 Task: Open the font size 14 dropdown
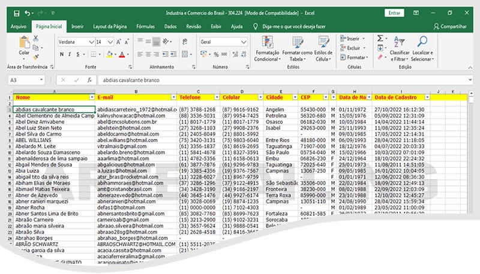click(x=110, y=42)
